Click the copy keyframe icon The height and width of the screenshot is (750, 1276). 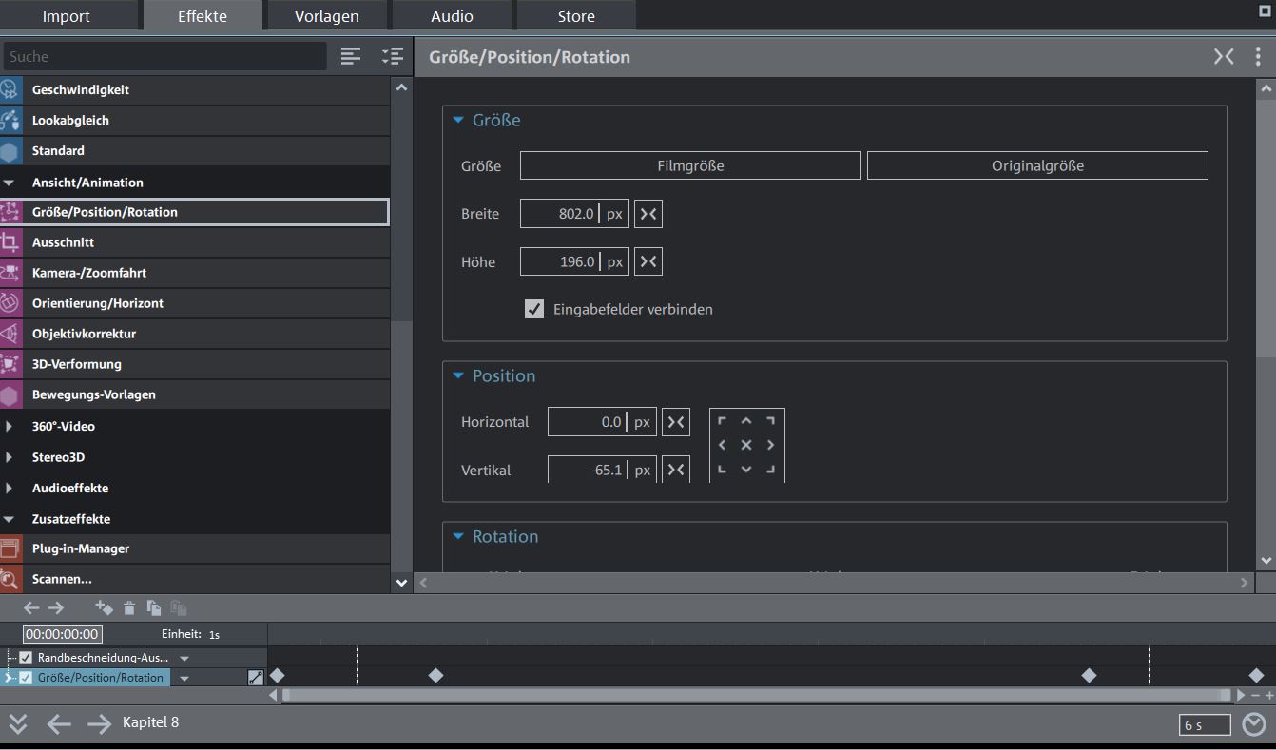154,608
